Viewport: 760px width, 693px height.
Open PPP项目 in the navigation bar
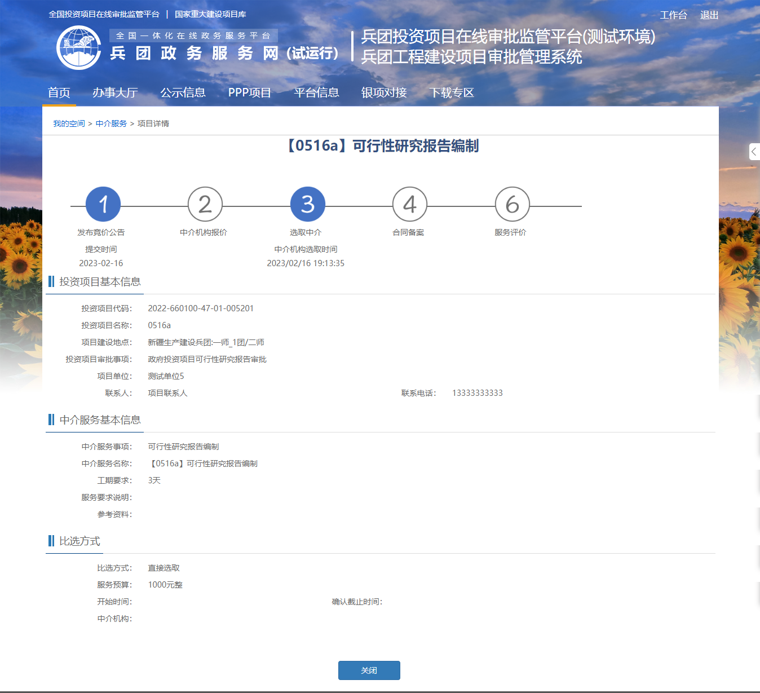coord(250,92)
